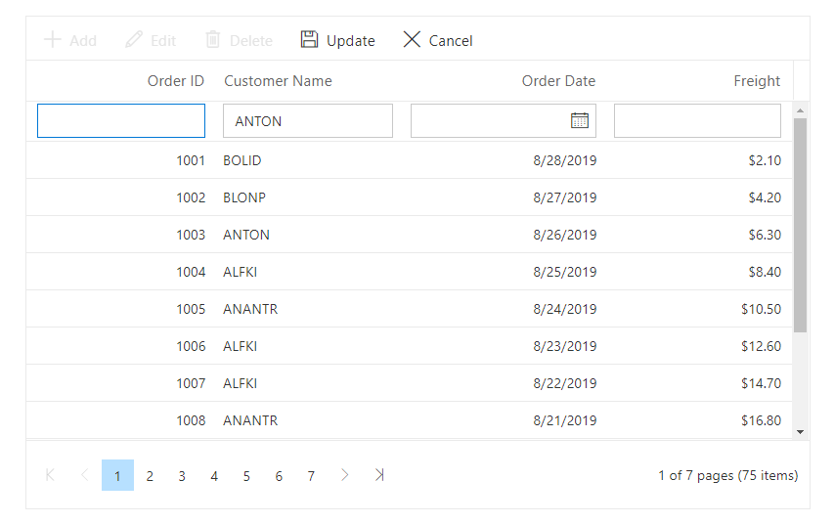Select the row with Order ID 1004
834x524 pixels.
pyautogui.click(x=409, y=272)
